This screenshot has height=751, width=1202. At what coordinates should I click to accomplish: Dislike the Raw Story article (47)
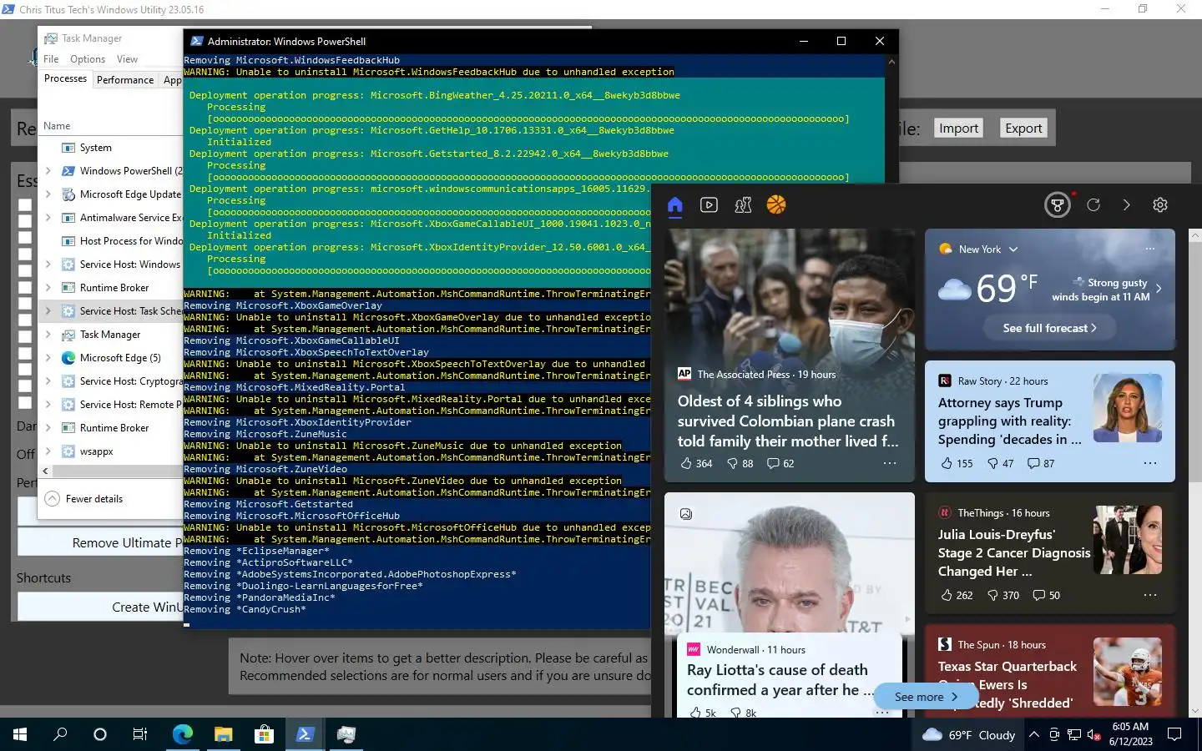1000,463
